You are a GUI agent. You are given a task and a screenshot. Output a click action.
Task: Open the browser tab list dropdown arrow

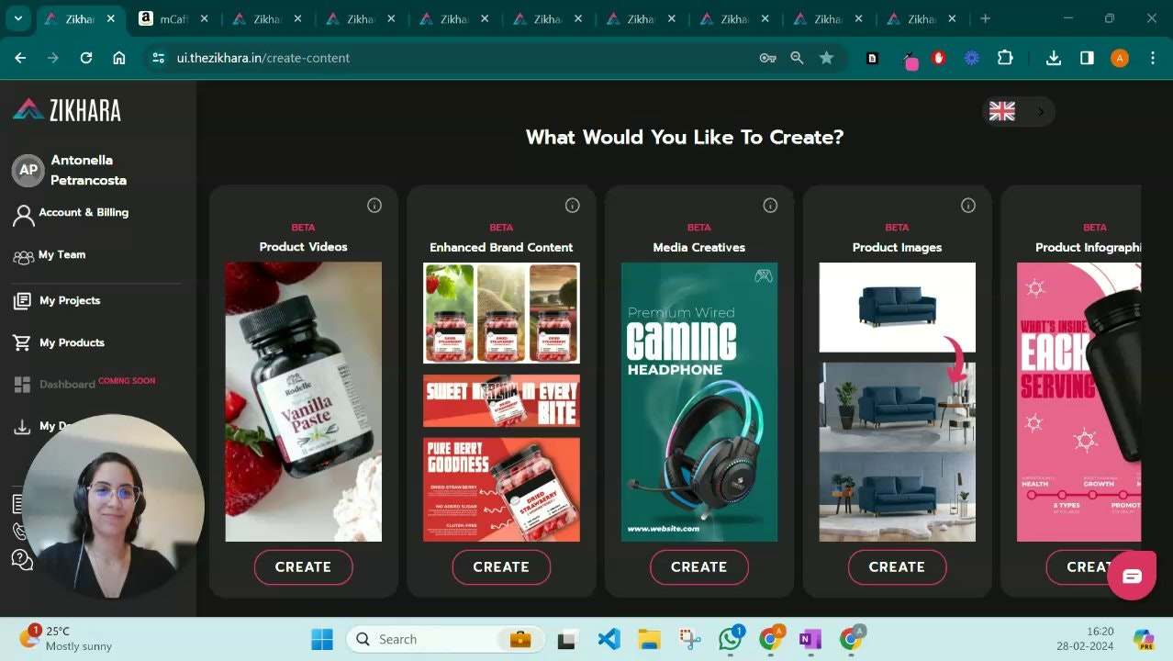pos(17,18)
